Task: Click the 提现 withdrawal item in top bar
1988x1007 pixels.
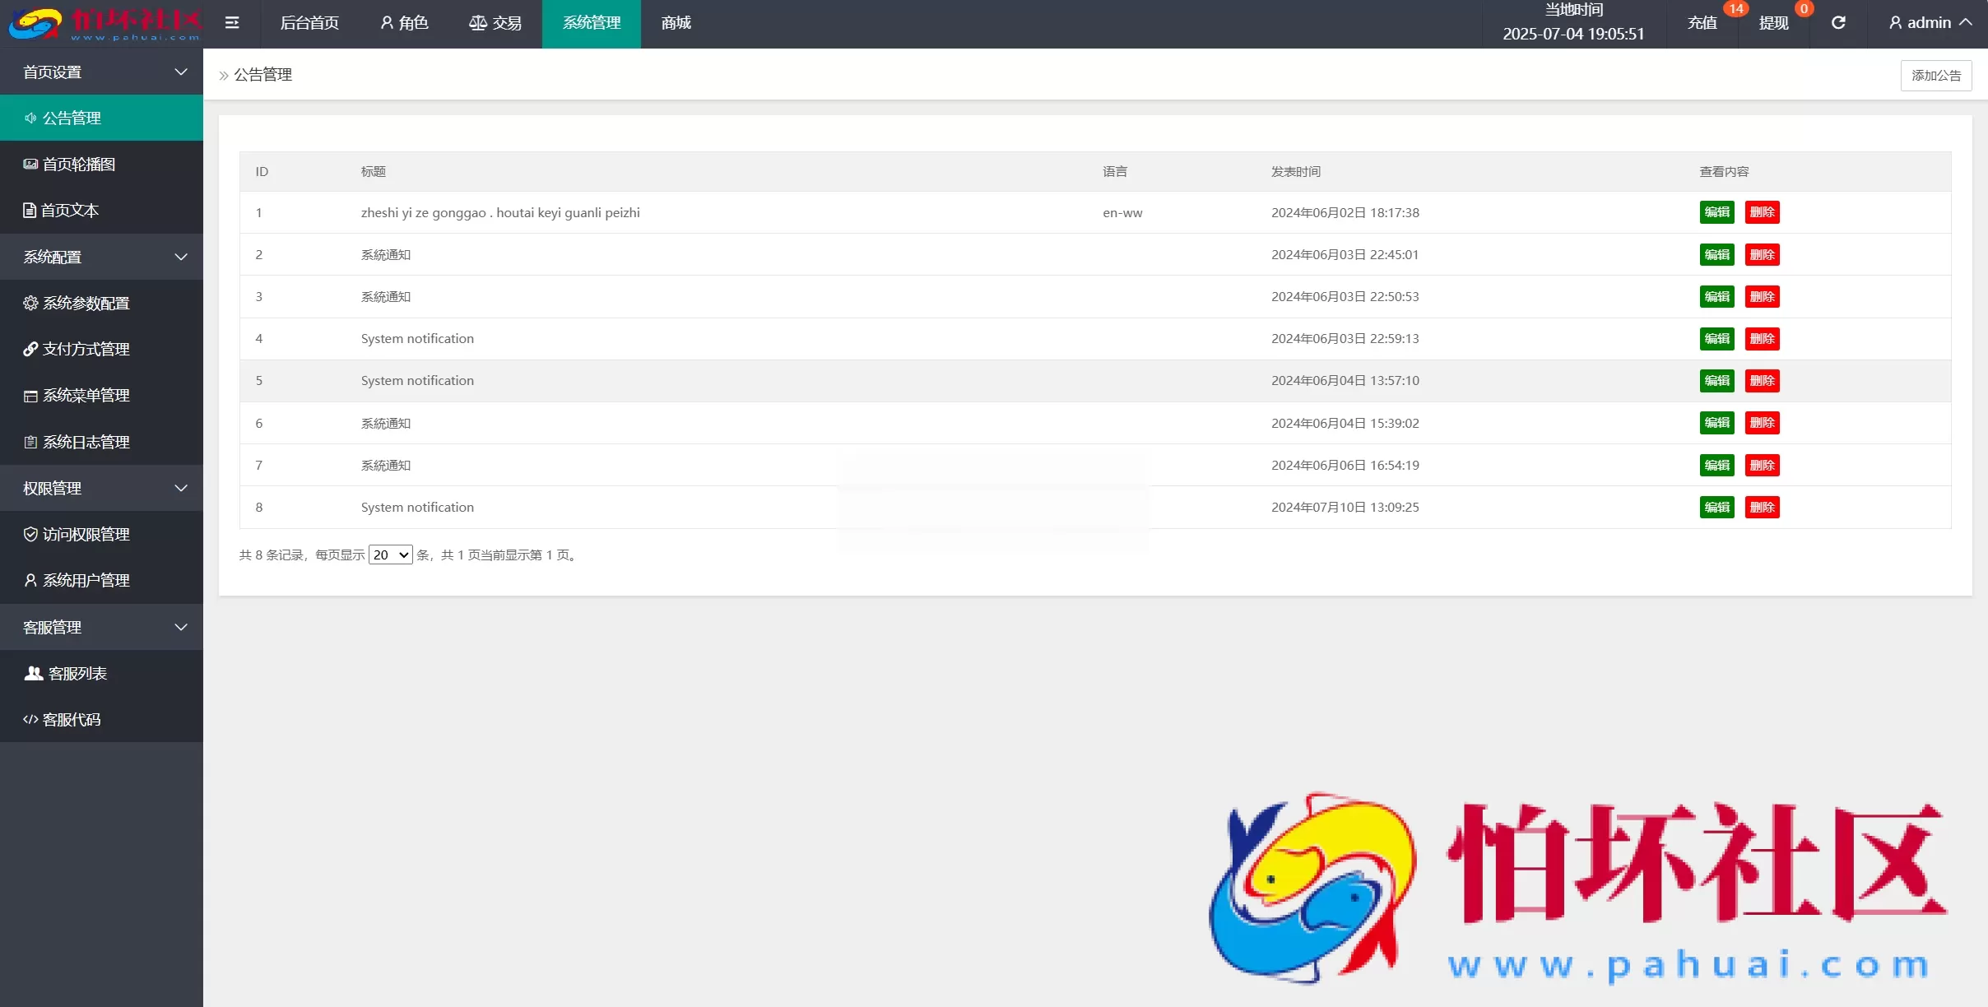Action: coord(1773,23)
